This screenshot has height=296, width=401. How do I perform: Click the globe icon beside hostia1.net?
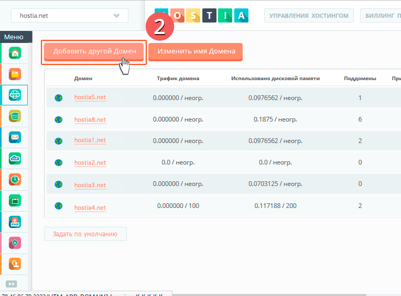click(x=59, y=141)
